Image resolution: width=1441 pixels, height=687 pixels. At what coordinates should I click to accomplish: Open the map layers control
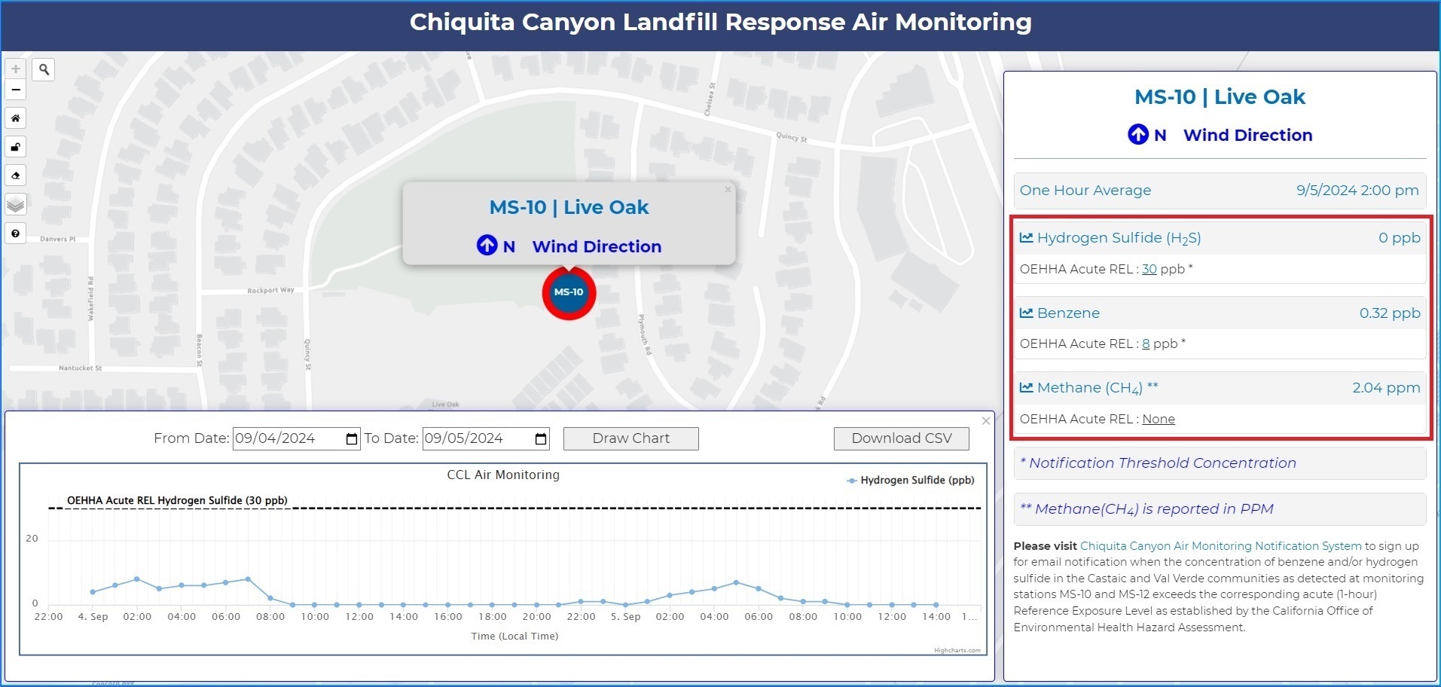[x=16, y=204]
